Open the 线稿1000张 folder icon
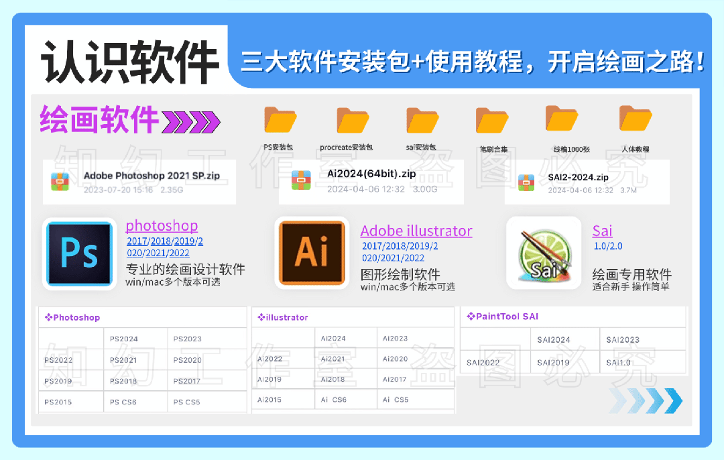724x460 pixels. click(561, 118)
